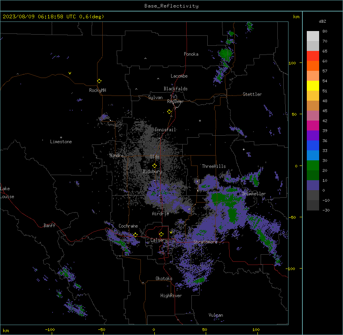The width and height of the screenshot is (343, 335).
Task: Click the Cochrane label
Action: pyautogui.click(x=128, y=226)
